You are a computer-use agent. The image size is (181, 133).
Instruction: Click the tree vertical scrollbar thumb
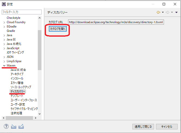tap(40, 50)
